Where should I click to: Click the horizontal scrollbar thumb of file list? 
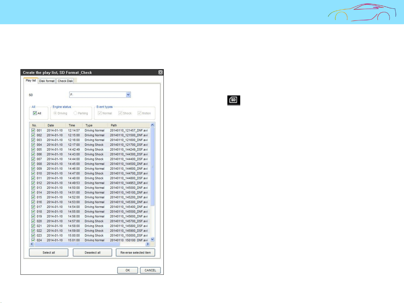click(77, 244)
